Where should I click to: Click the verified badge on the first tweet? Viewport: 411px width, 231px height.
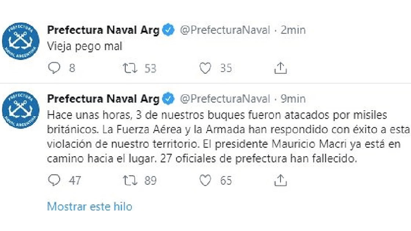pyautogui.click(x=168, y=30)
